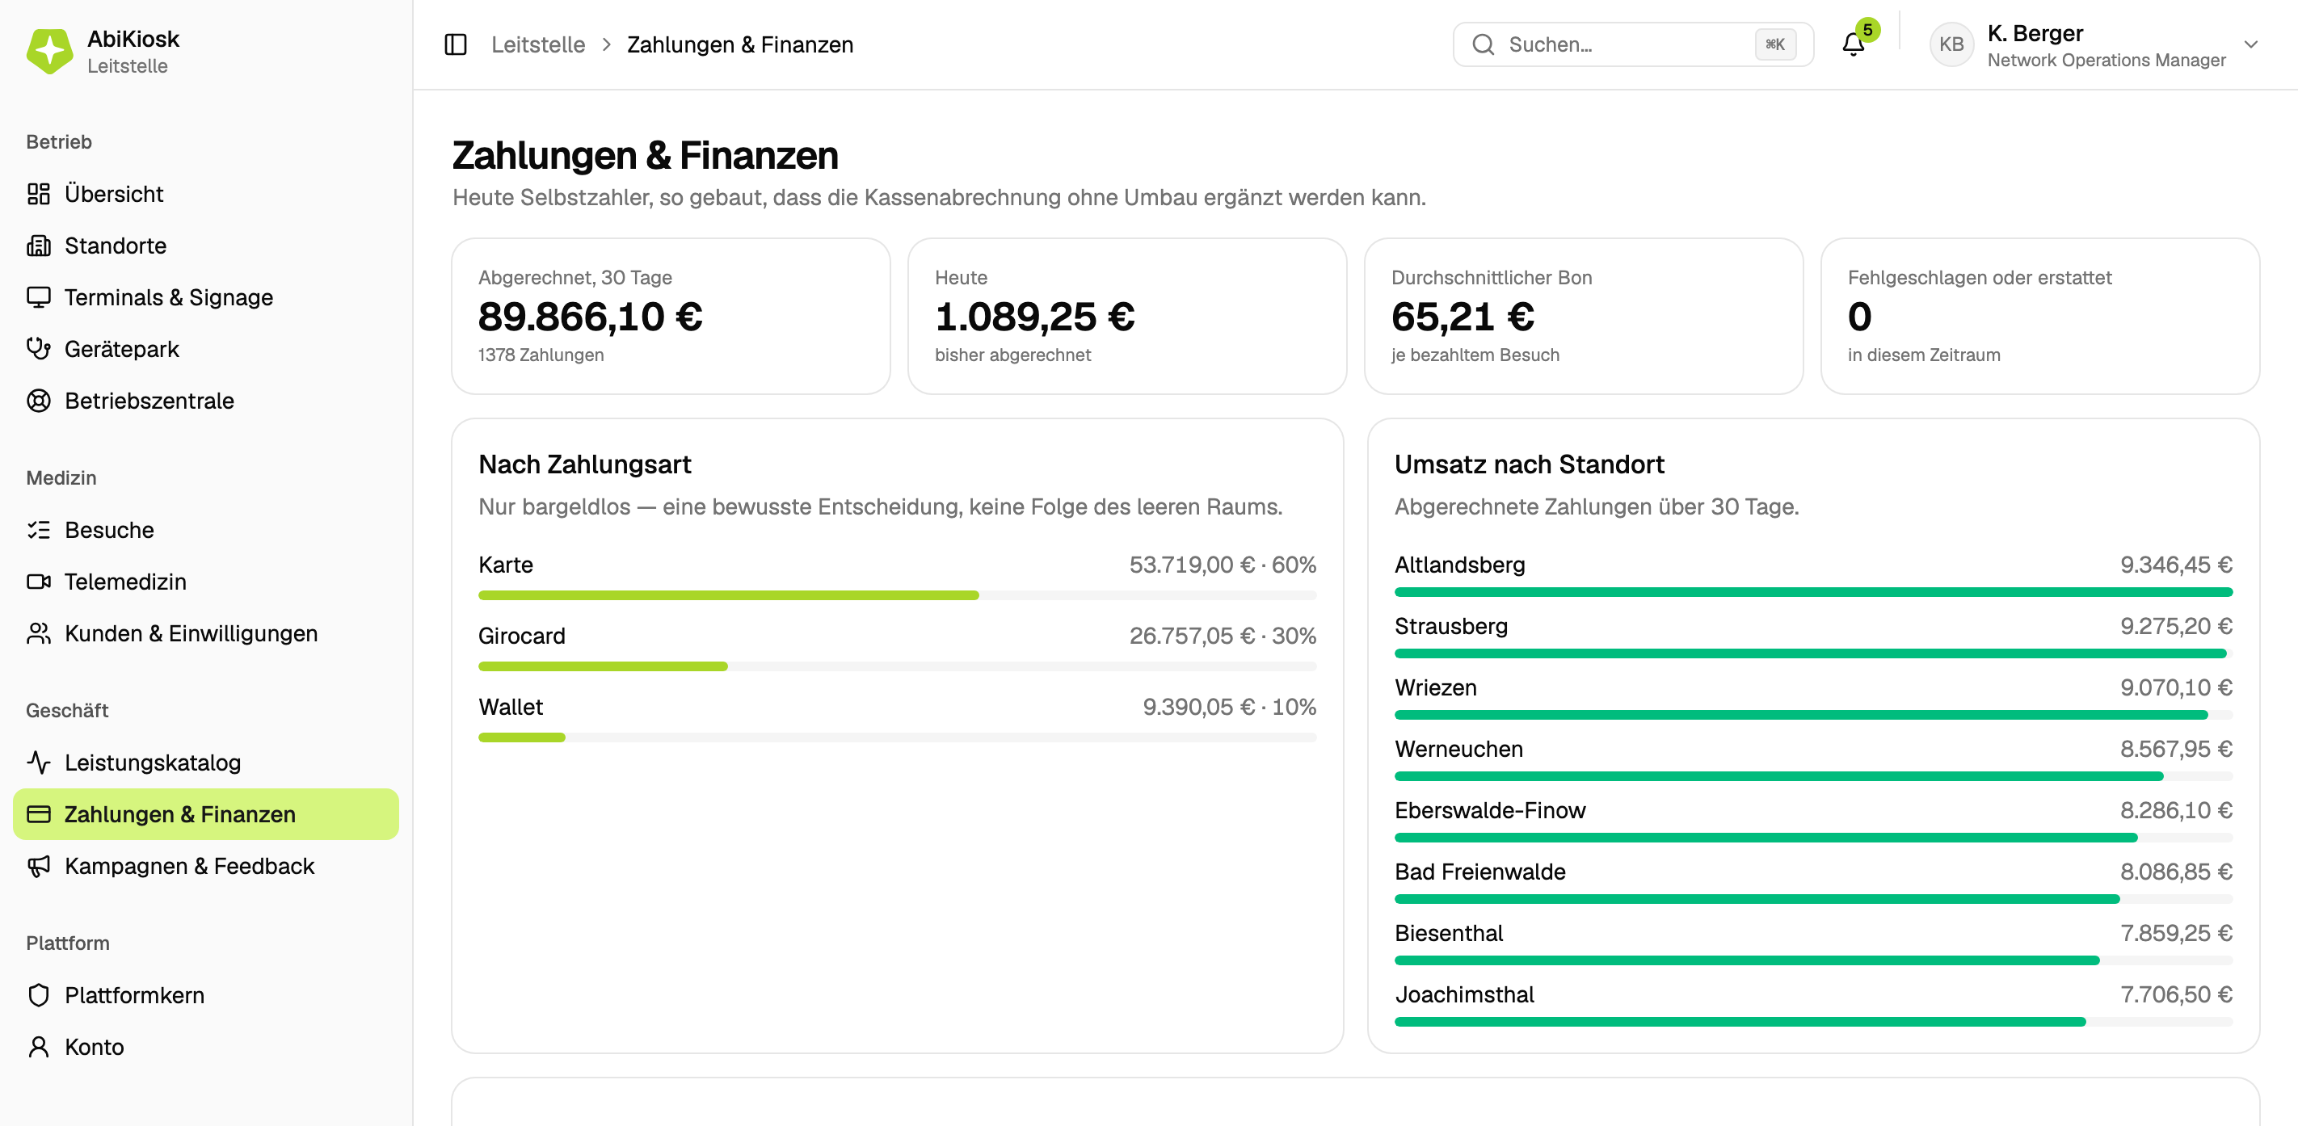
Task: Click the search magnifier icon
Action: (1483, 44)
